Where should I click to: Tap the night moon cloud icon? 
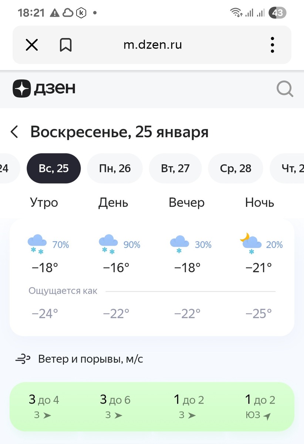[250, 243]
